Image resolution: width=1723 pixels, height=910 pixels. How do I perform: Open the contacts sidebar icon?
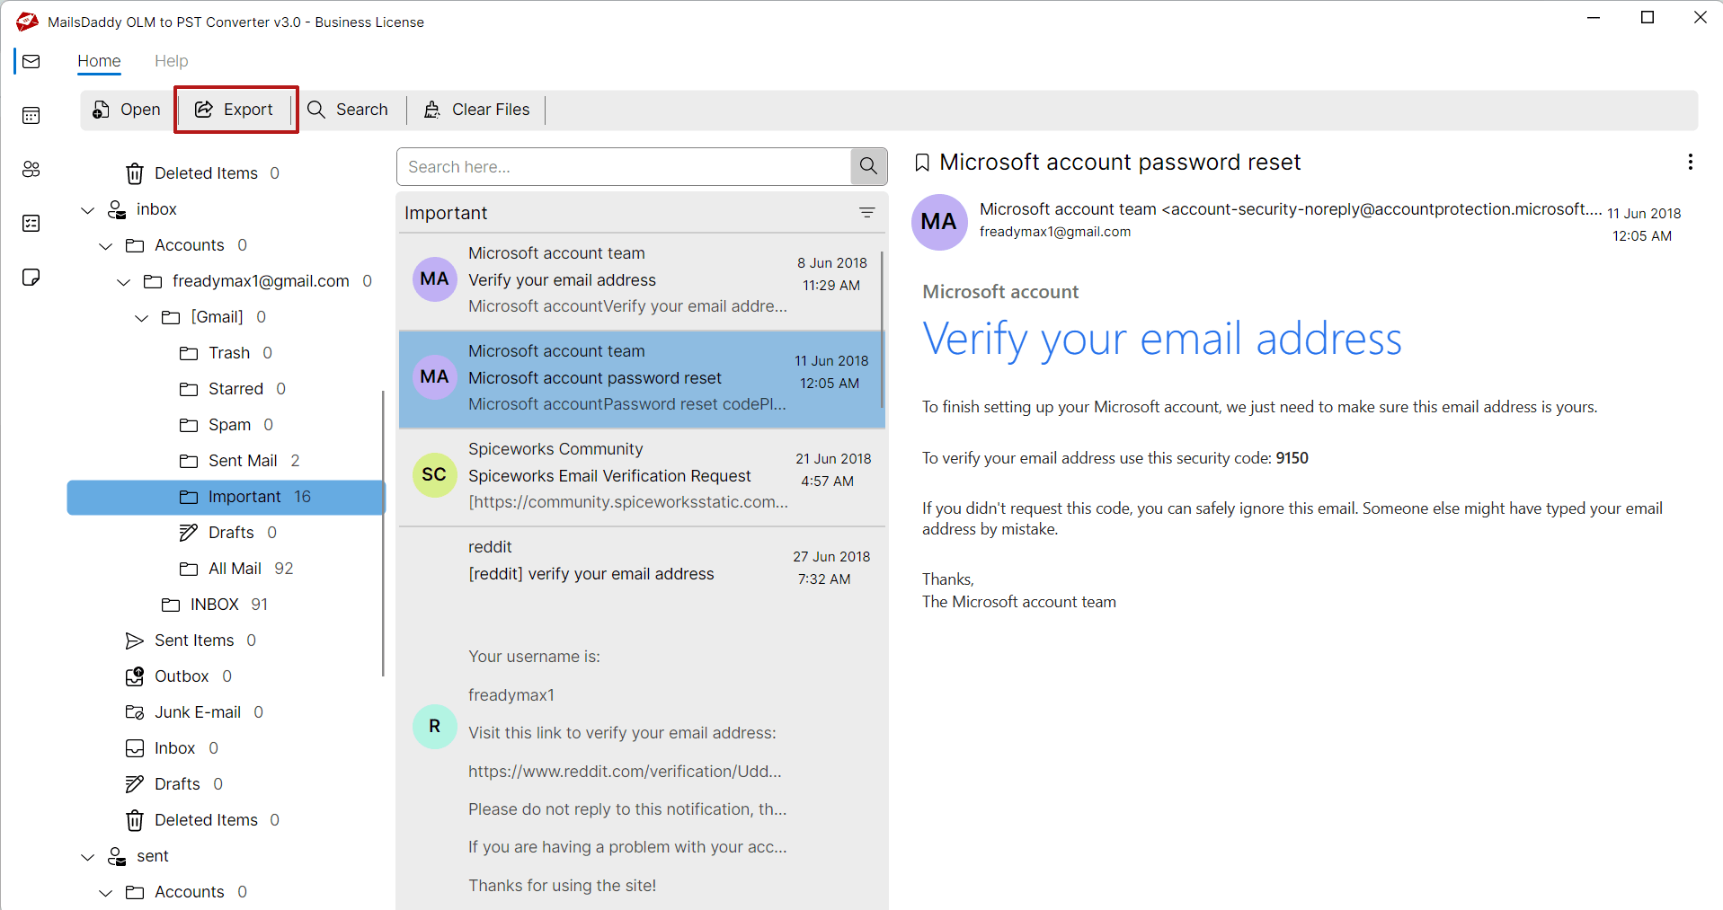point(31,169)
